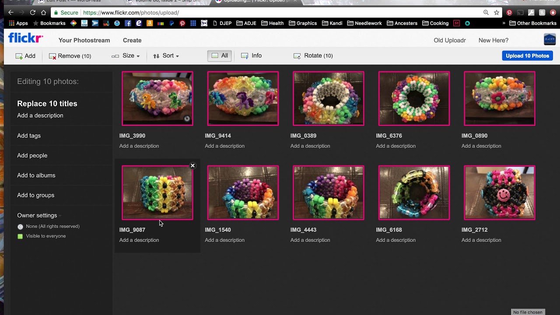Go back in the browser
The width and height of the screenshot is (560, 315).
click(11, 13)
